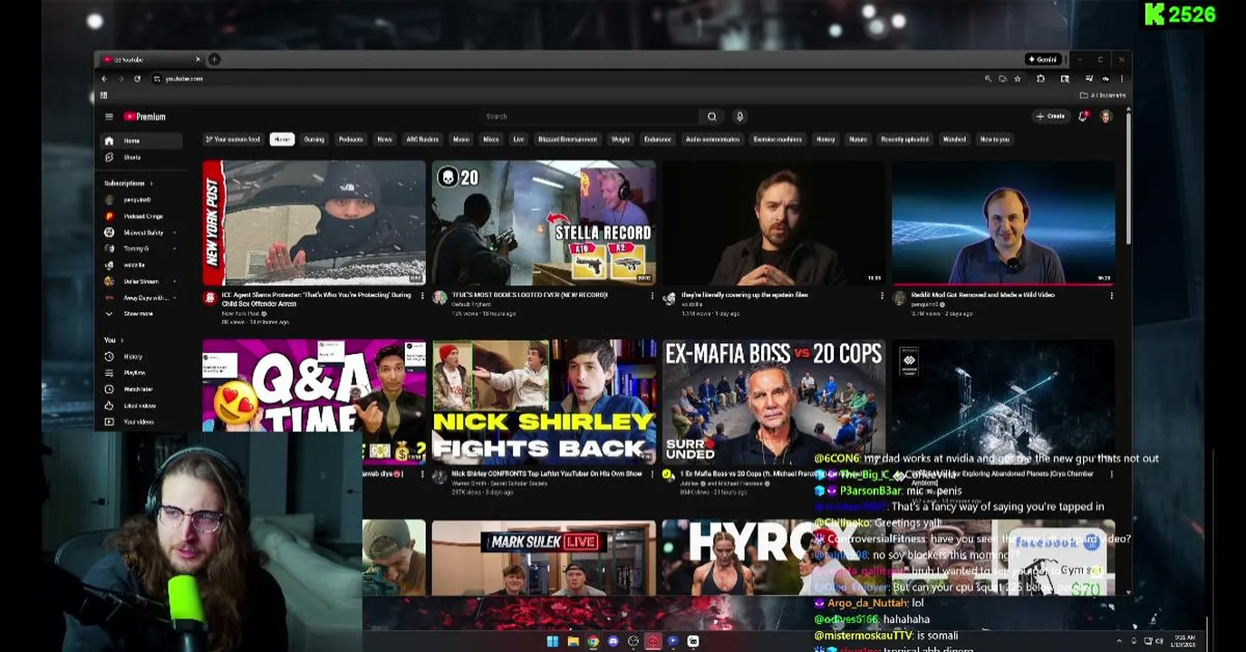Image resolution: width=1246 pixels, height=652 pixels.
Task: Open the Reddit Mod Got Removed thumbnail
Action: (1003, 223)
